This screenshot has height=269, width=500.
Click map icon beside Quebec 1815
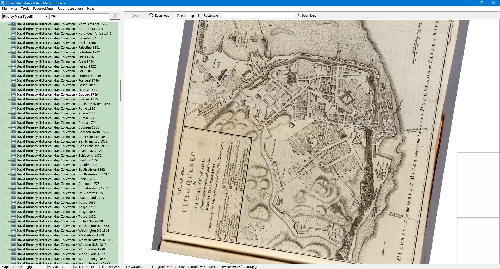coord(14,99)
